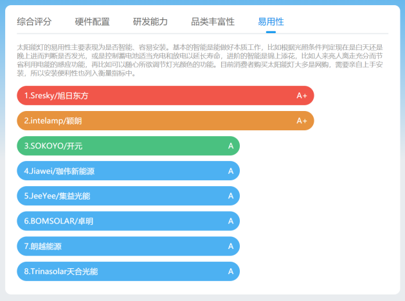Select the orange intelamp/颖朗 ranking bar

(x=166, y=121)
